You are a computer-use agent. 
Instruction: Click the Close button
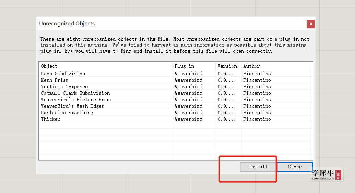click(x=295, y=167)
